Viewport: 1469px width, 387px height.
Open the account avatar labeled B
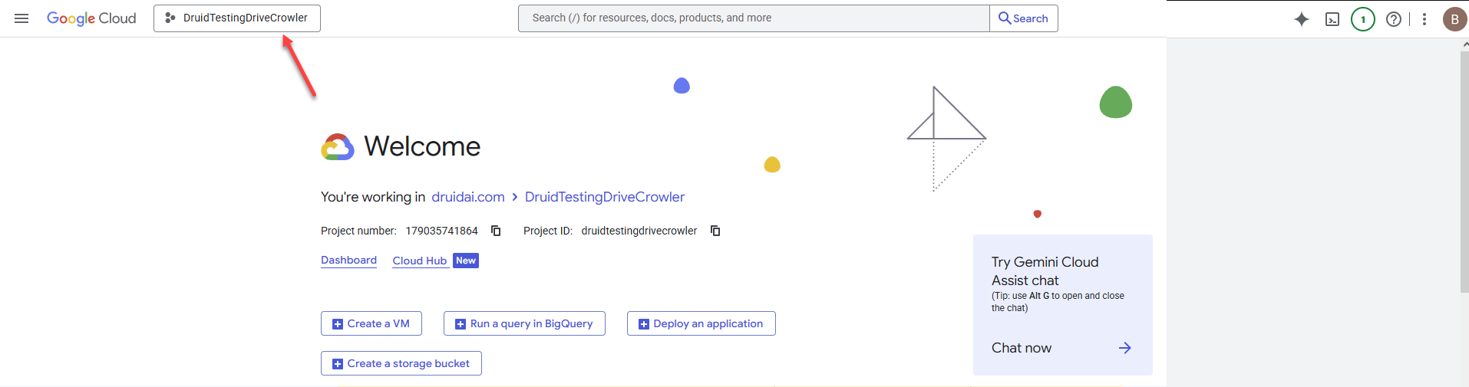(1454, 19)
